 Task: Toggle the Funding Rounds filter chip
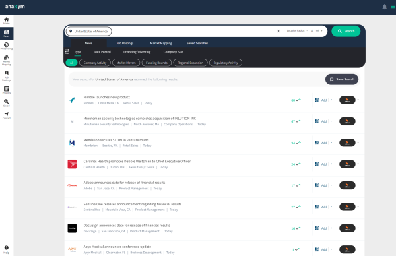156,63
